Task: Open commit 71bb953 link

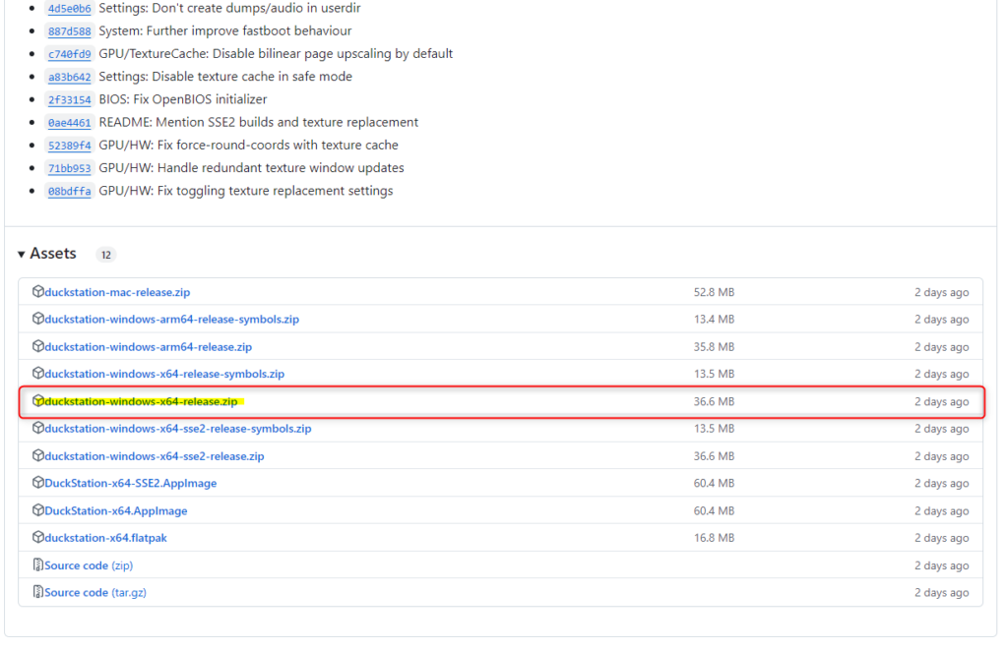Action: 70,168
